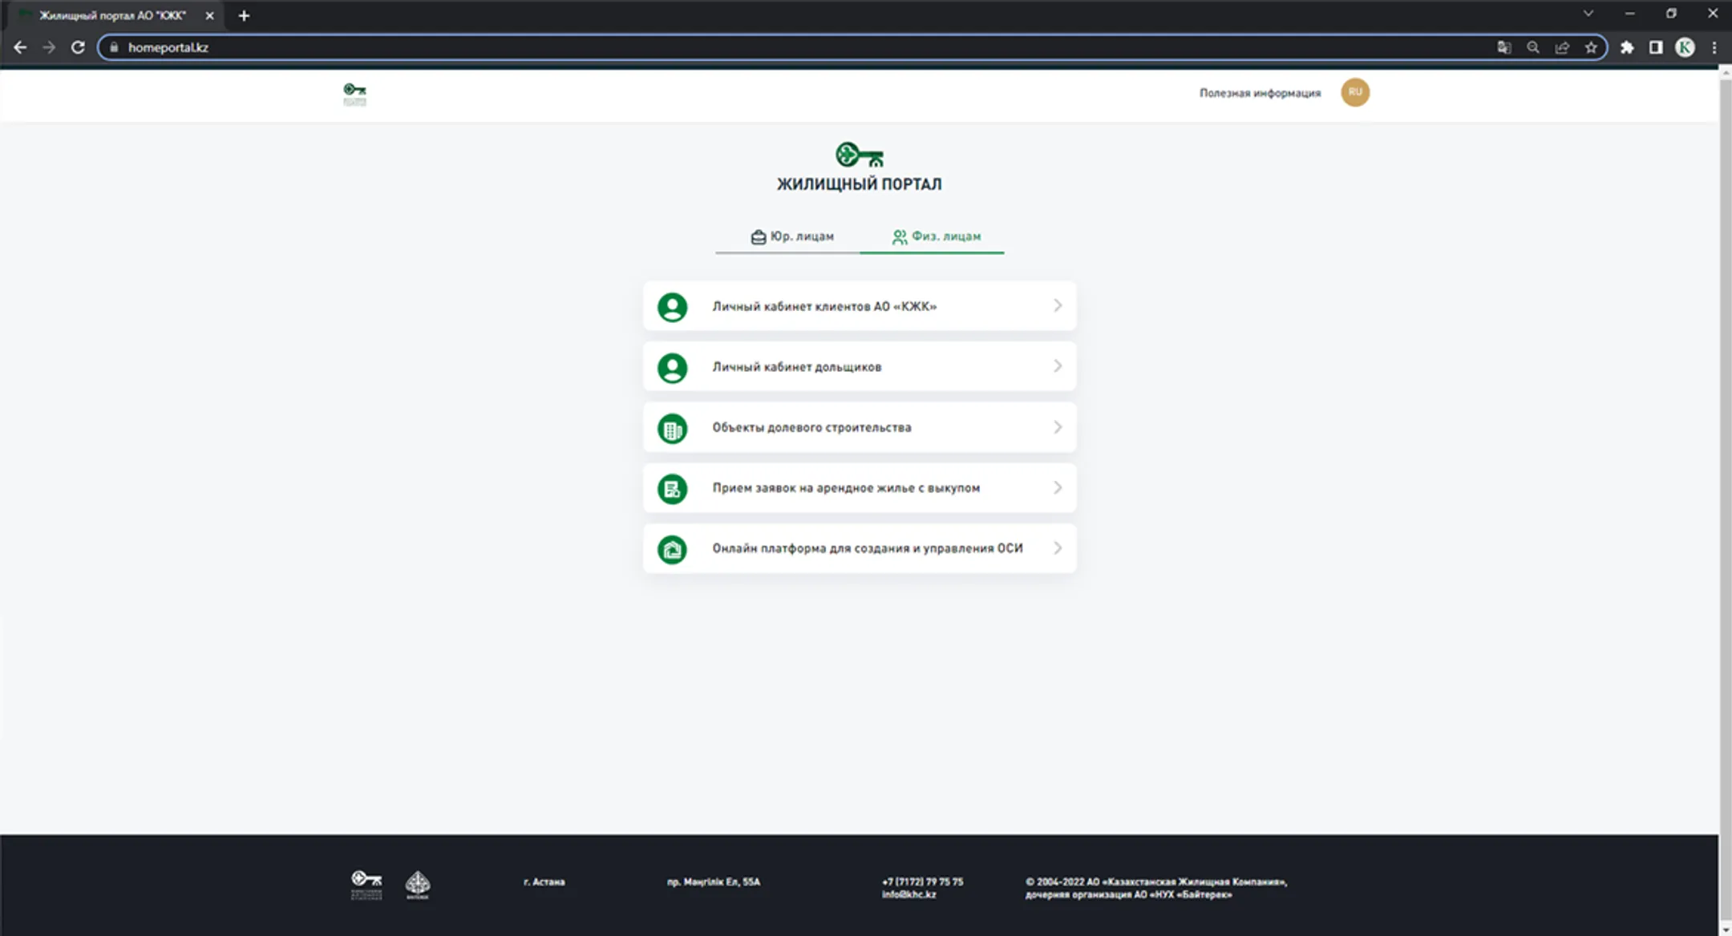Click user icon of клиентов АО «КЖК» row
Viewport: 1732px width, 936px height.
pos(672,307)
